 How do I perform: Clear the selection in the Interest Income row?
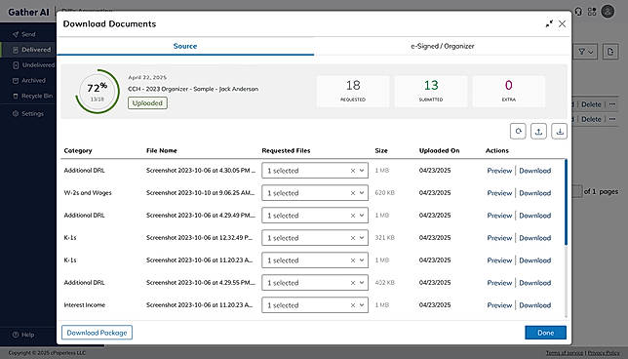(353, 305)
